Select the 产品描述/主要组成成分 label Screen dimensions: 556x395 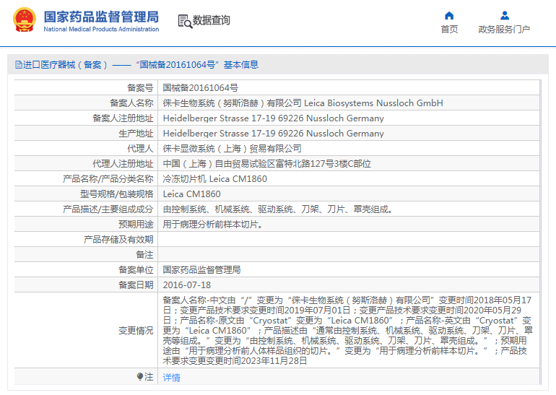pos(108,209)
